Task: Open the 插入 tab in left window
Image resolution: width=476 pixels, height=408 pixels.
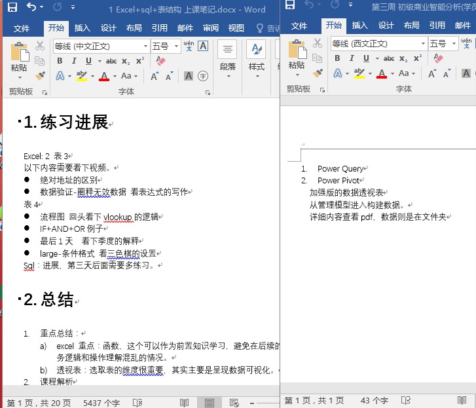Action: (x=82, y=28)
